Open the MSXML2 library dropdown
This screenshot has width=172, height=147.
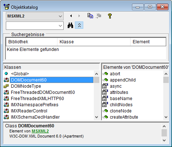click(35, 16)
